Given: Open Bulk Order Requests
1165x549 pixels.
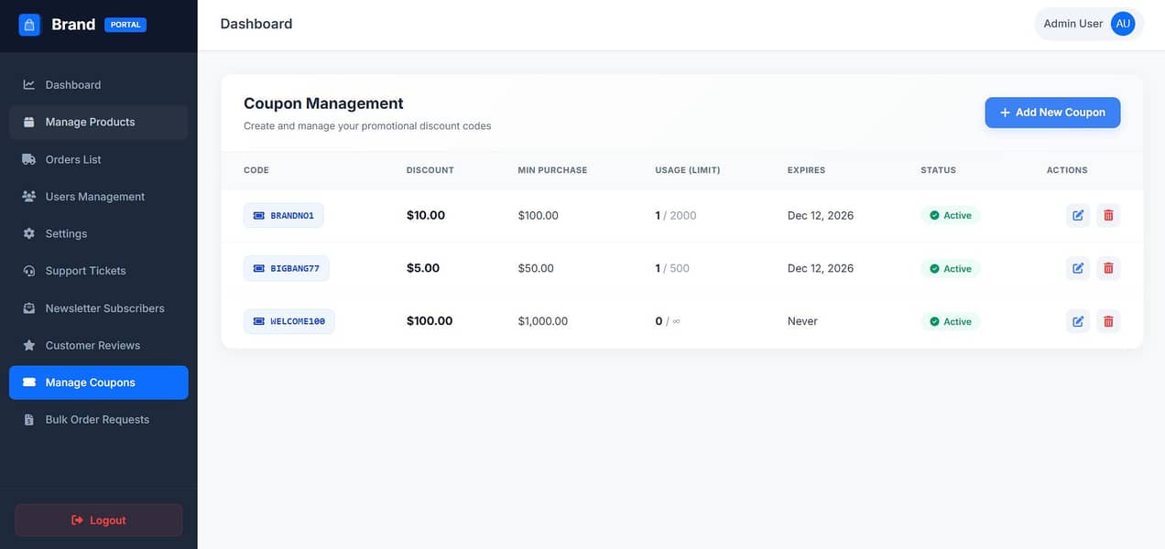Looking at the screenshot, I should (99, 420).
